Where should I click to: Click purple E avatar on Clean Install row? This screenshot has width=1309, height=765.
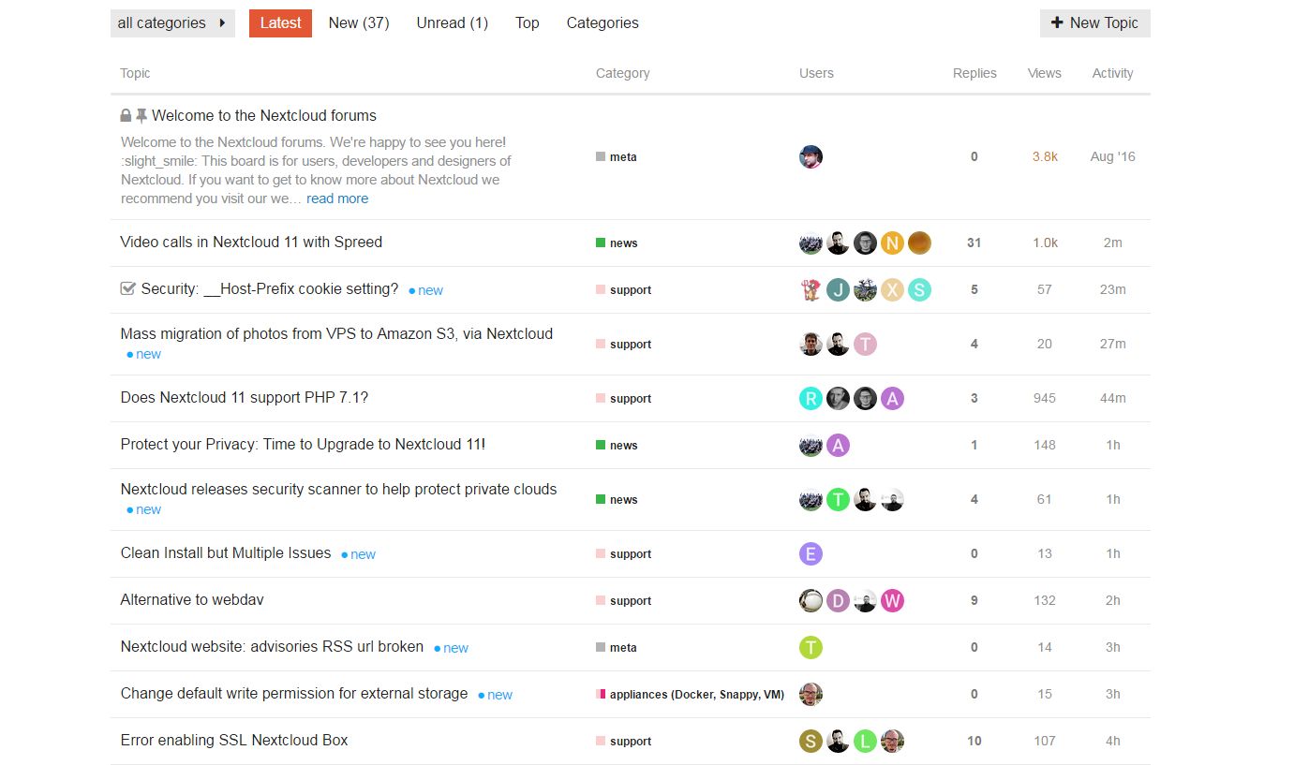click(x=811, y=554)
